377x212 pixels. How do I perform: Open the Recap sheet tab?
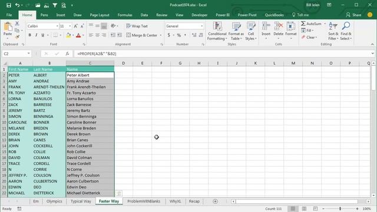click(194, 201)
